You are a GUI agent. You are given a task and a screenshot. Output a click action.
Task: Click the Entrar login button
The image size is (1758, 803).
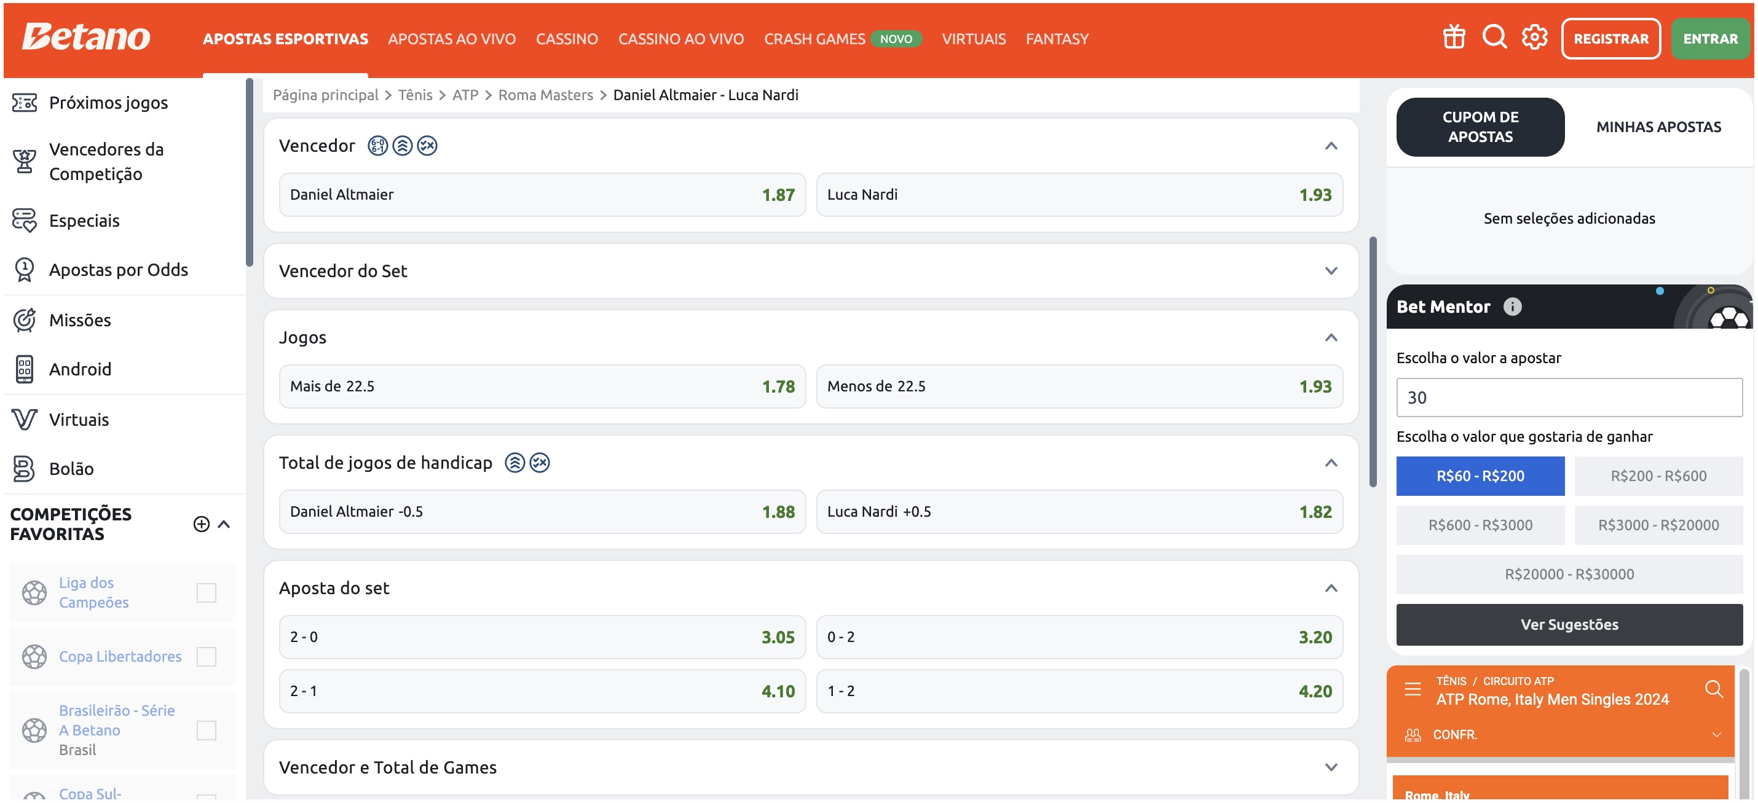coord(1709,39)
